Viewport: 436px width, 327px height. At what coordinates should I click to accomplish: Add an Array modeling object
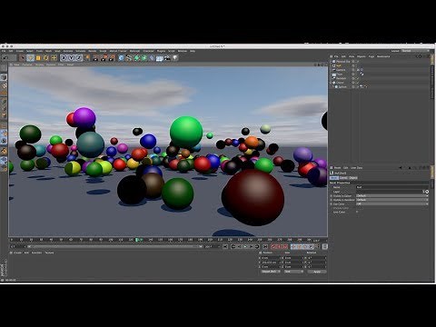pos(144,58)
